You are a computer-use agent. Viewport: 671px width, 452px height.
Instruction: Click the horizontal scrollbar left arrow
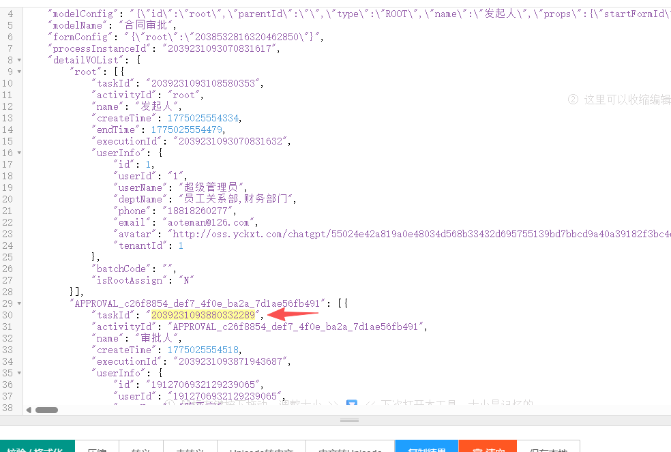pos(29,410)
